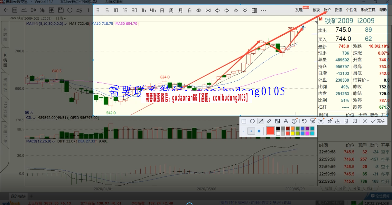Undo the last annotation

tap(304, 121)
